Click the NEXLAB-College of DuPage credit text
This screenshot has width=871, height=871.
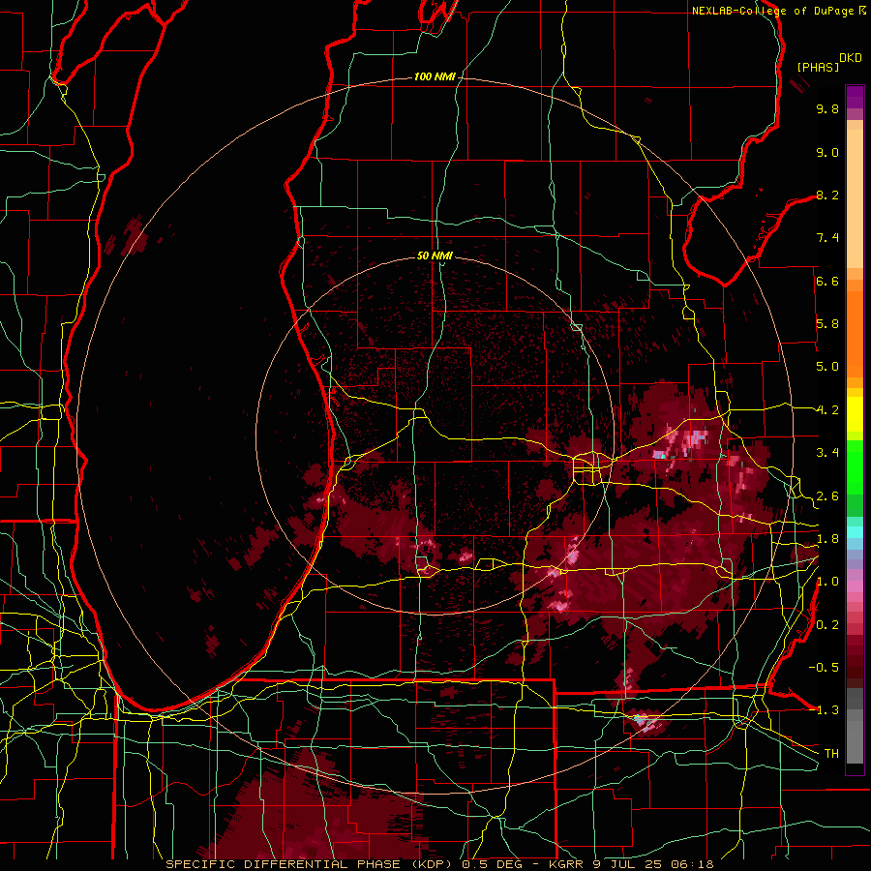[x=773, y=11]
